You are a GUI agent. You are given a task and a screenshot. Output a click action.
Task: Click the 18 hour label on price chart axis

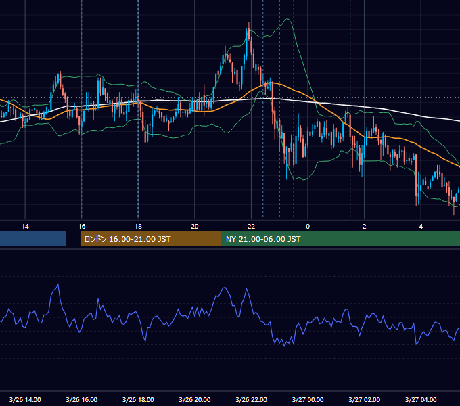pos(138,227)
